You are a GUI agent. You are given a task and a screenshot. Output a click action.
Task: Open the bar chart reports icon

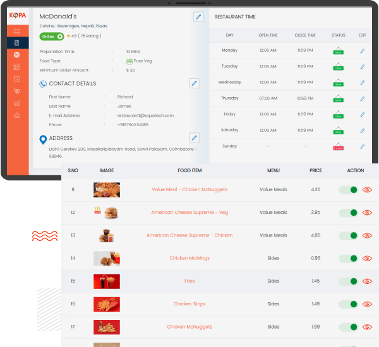(x=16, y=103)
